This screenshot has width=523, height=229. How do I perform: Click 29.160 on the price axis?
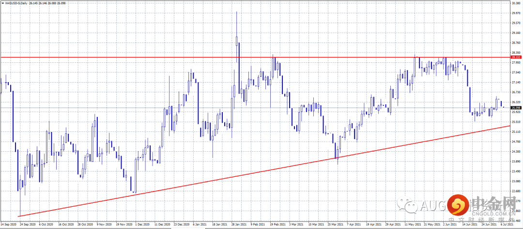tap(516, 33)
